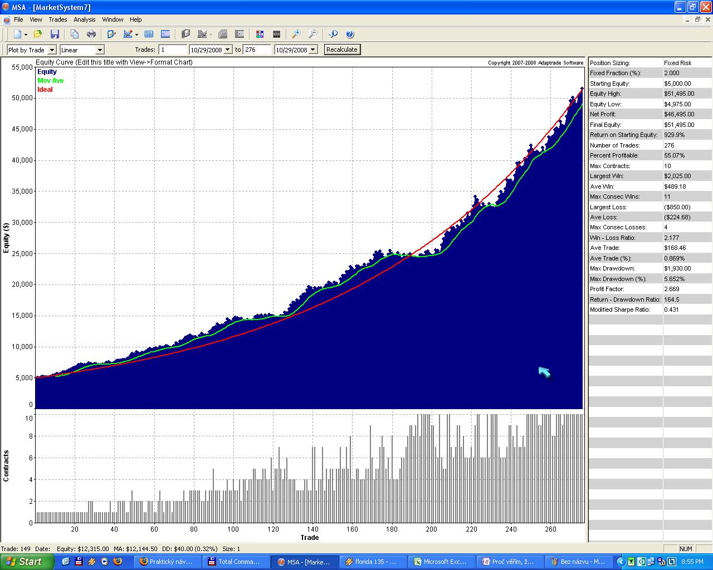Click the Zoom Out magnifier icon
The image size is (713, 570).
pyautogui.click(x=313, y=35)
